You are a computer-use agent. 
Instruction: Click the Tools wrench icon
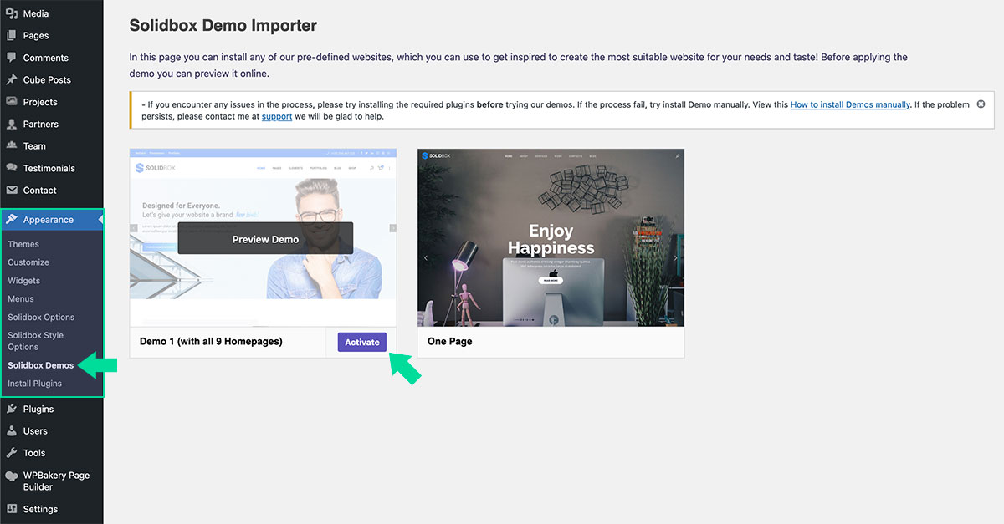[12, 453]
